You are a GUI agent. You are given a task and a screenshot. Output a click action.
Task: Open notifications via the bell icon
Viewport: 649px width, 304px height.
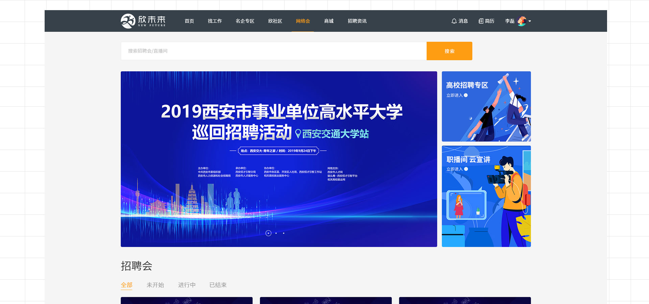point(454,21)
